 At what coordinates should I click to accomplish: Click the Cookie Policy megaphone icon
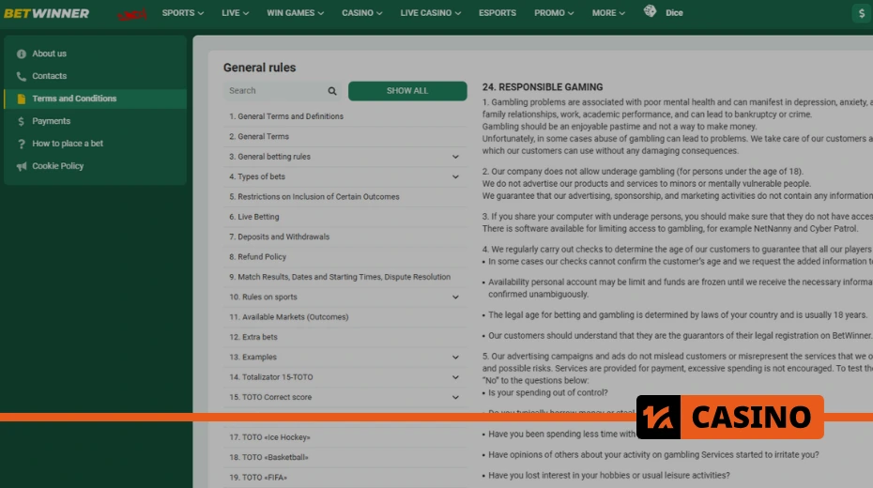click(x=22, y=166)
